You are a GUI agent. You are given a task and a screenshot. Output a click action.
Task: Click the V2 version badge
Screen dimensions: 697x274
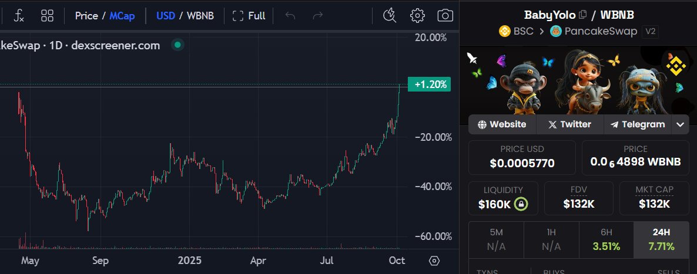(650, 32)
